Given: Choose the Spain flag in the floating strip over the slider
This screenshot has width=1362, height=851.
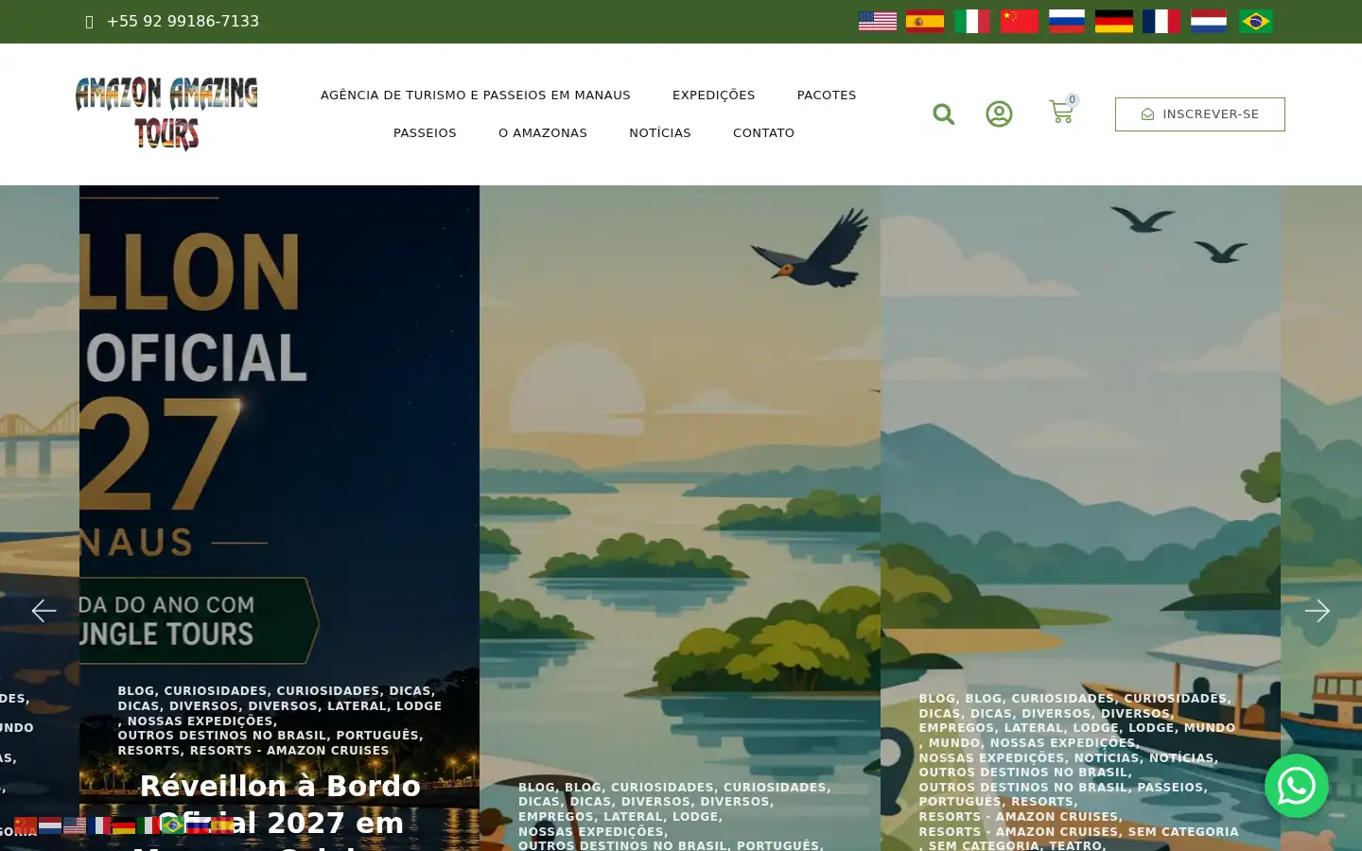Looking at the screenshot, I should click(x=222, y=825).
